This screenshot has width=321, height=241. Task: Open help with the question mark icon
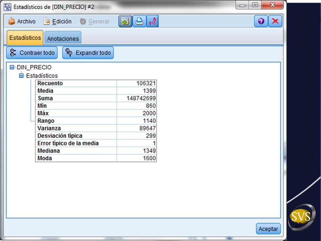(261, 21)
